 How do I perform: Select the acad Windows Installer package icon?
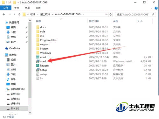coord(38,61)
